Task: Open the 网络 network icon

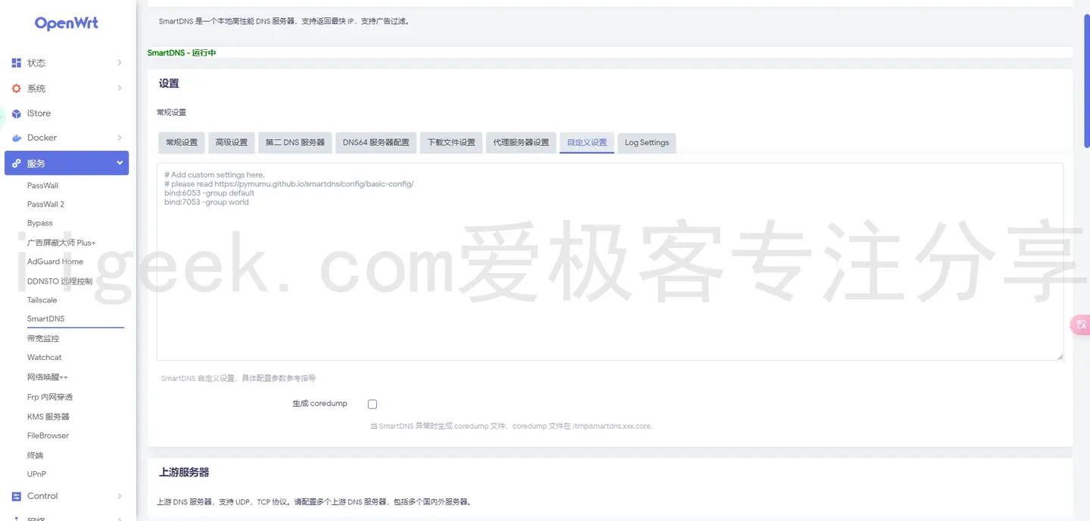Action: 17,517
